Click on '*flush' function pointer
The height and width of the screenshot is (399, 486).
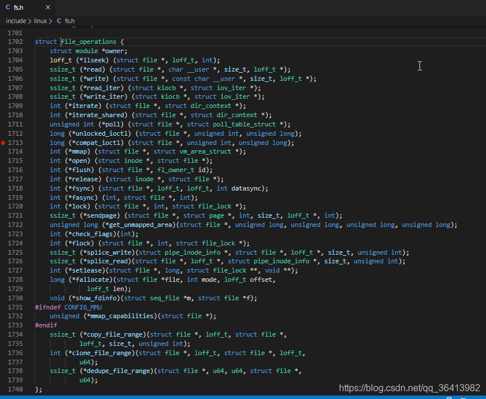pos(79,170)
